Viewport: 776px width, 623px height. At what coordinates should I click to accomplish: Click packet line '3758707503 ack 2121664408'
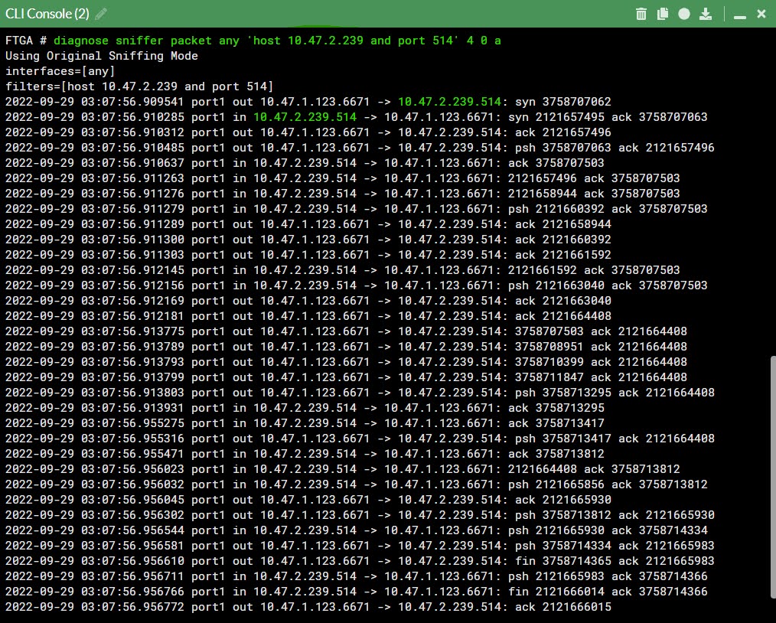[x=346, y=332]
